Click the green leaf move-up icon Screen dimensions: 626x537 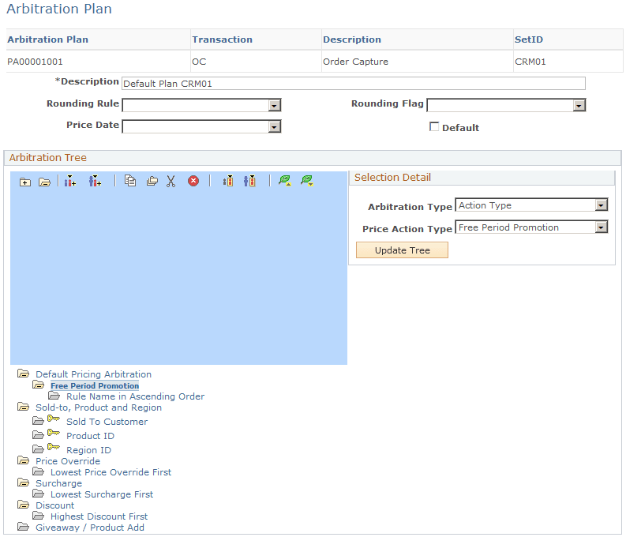pyautogui.click(x=285, y=181)
